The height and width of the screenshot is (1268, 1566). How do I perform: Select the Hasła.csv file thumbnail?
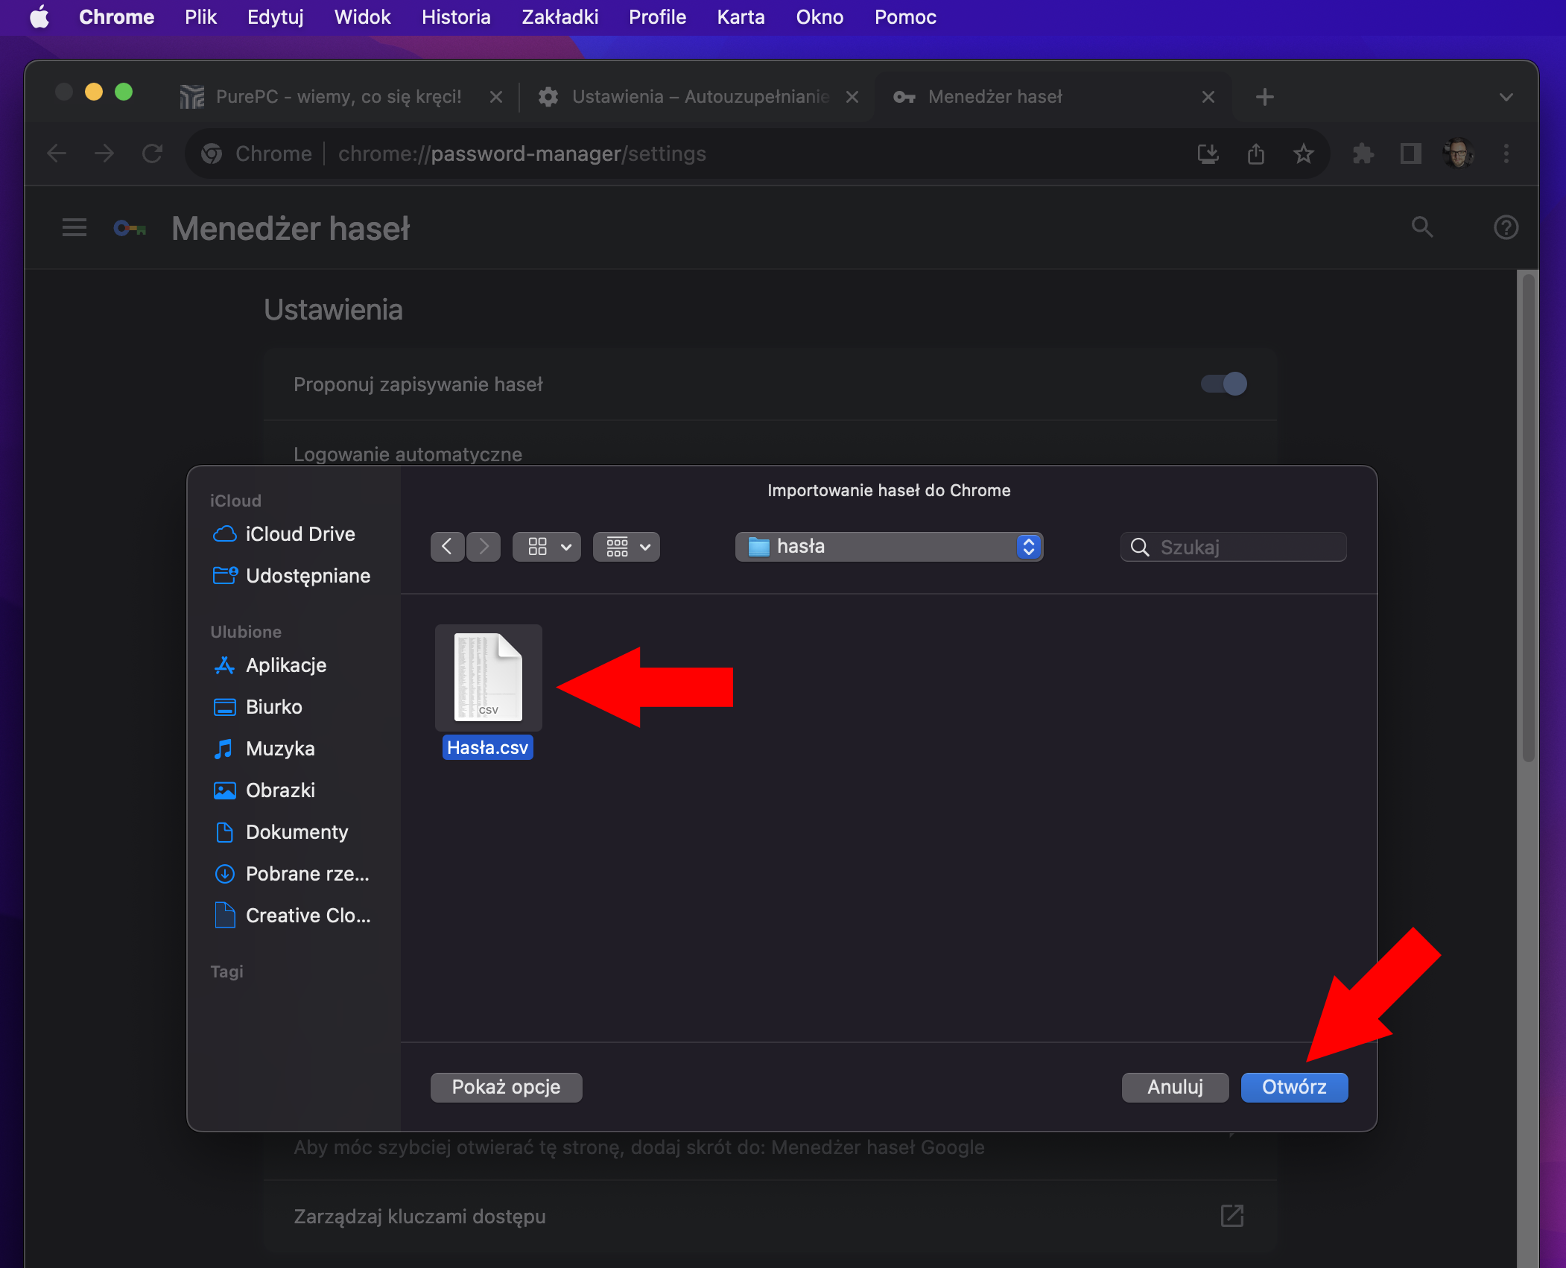pyautogui.click(x=488, y=677)
